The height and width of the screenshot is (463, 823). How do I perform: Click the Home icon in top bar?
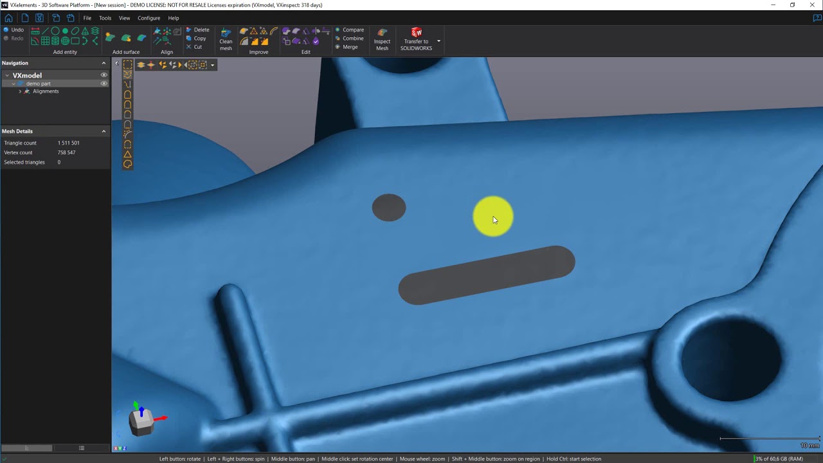coord(8,18)
